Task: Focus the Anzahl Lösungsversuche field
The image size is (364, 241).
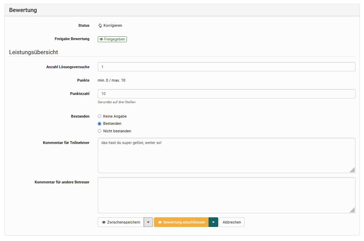Action: click(x=226, y=67)
